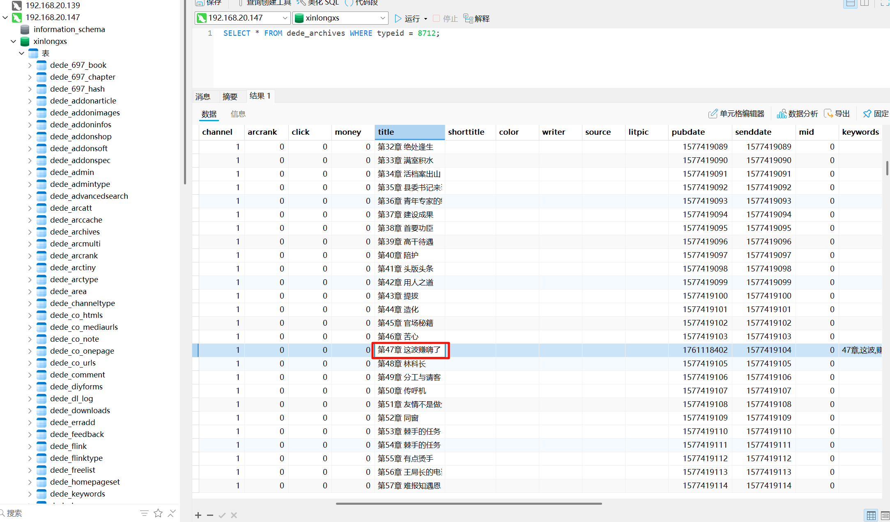The image size is (890, 522).
Task: Click the filter lines icon beside search
Action: pyautogui.click(x=144, y=513)
